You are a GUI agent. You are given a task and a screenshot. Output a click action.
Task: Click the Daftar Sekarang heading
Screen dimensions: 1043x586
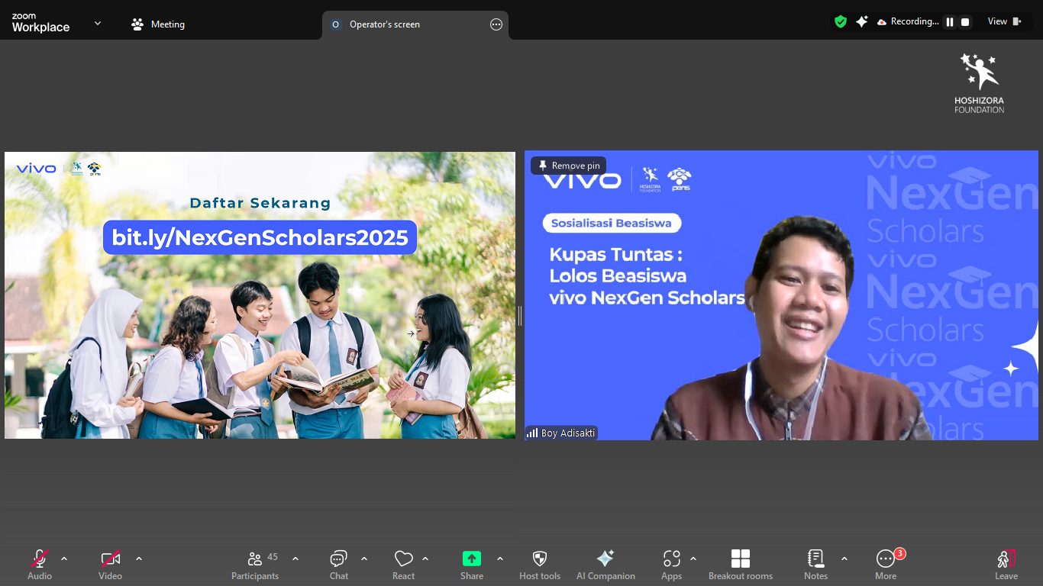click(x=260, y=203)
